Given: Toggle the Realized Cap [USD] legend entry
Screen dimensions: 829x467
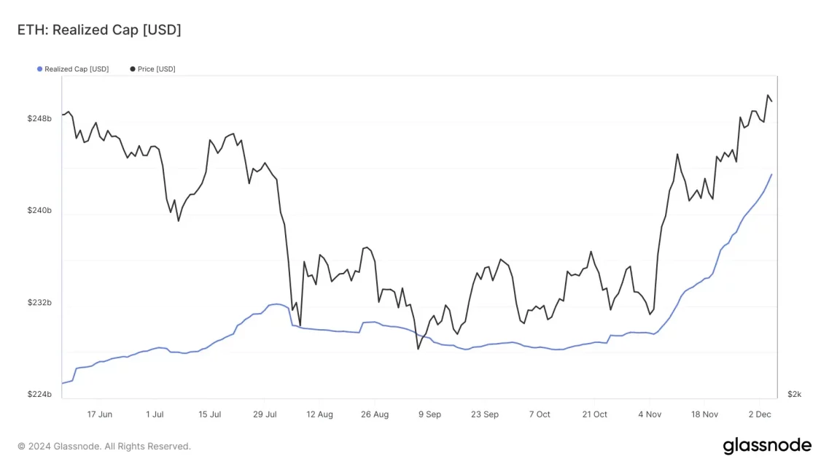Looking at the screenshot, I should [x=77, y=69].
